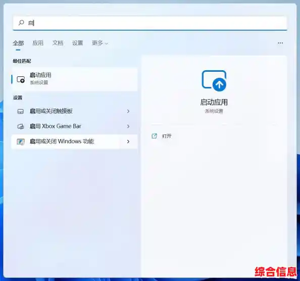300x281 pixels.
Task: Click the Windows features control panel icon
Action: pos(21,142)
